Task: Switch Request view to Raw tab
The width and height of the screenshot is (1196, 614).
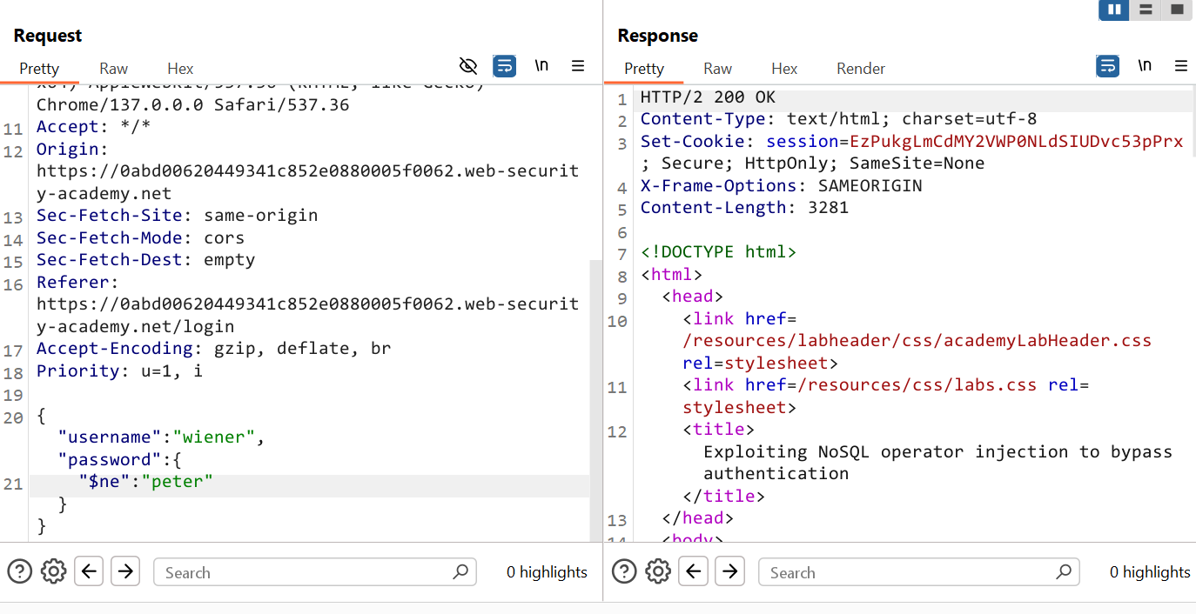Action: (x=113, y=69)
